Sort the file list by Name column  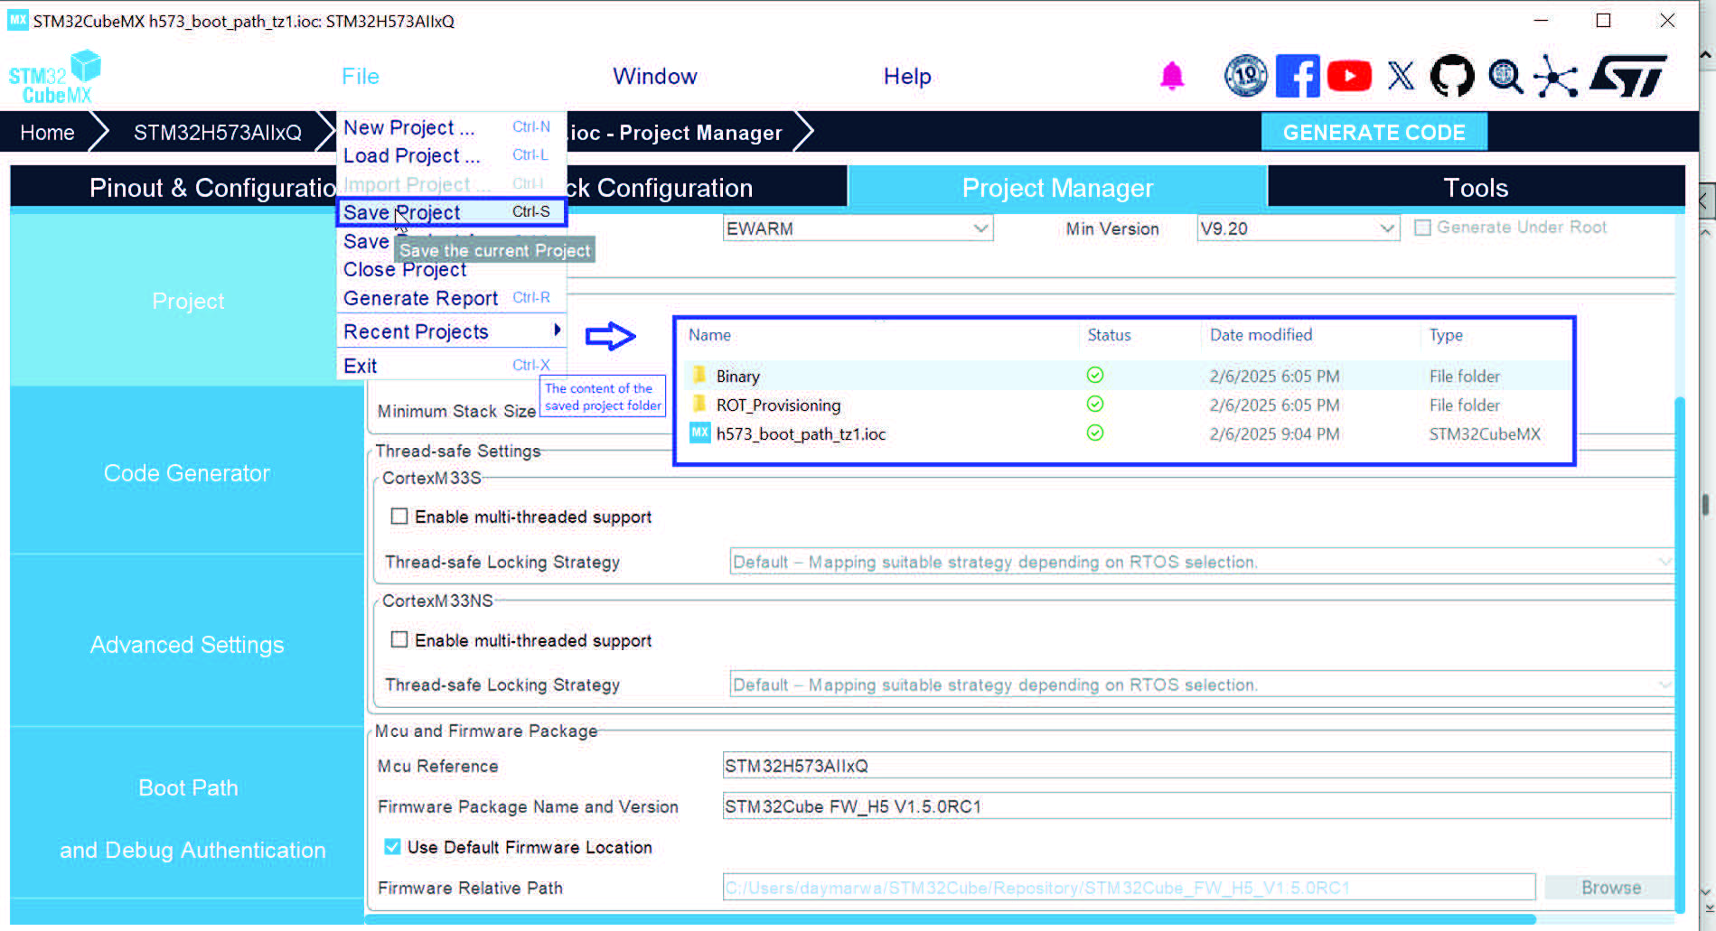point(709,335)
